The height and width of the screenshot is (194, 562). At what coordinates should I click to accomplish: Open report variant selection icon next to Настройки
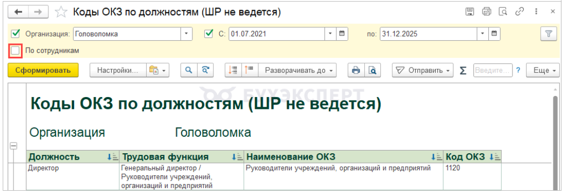[158, 70]
